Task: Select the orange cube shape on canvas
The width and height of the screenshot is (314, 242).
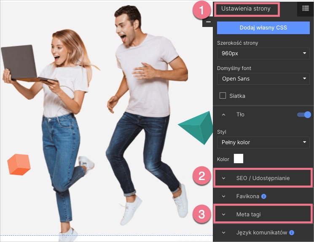Action: click(x=19, y=164)
